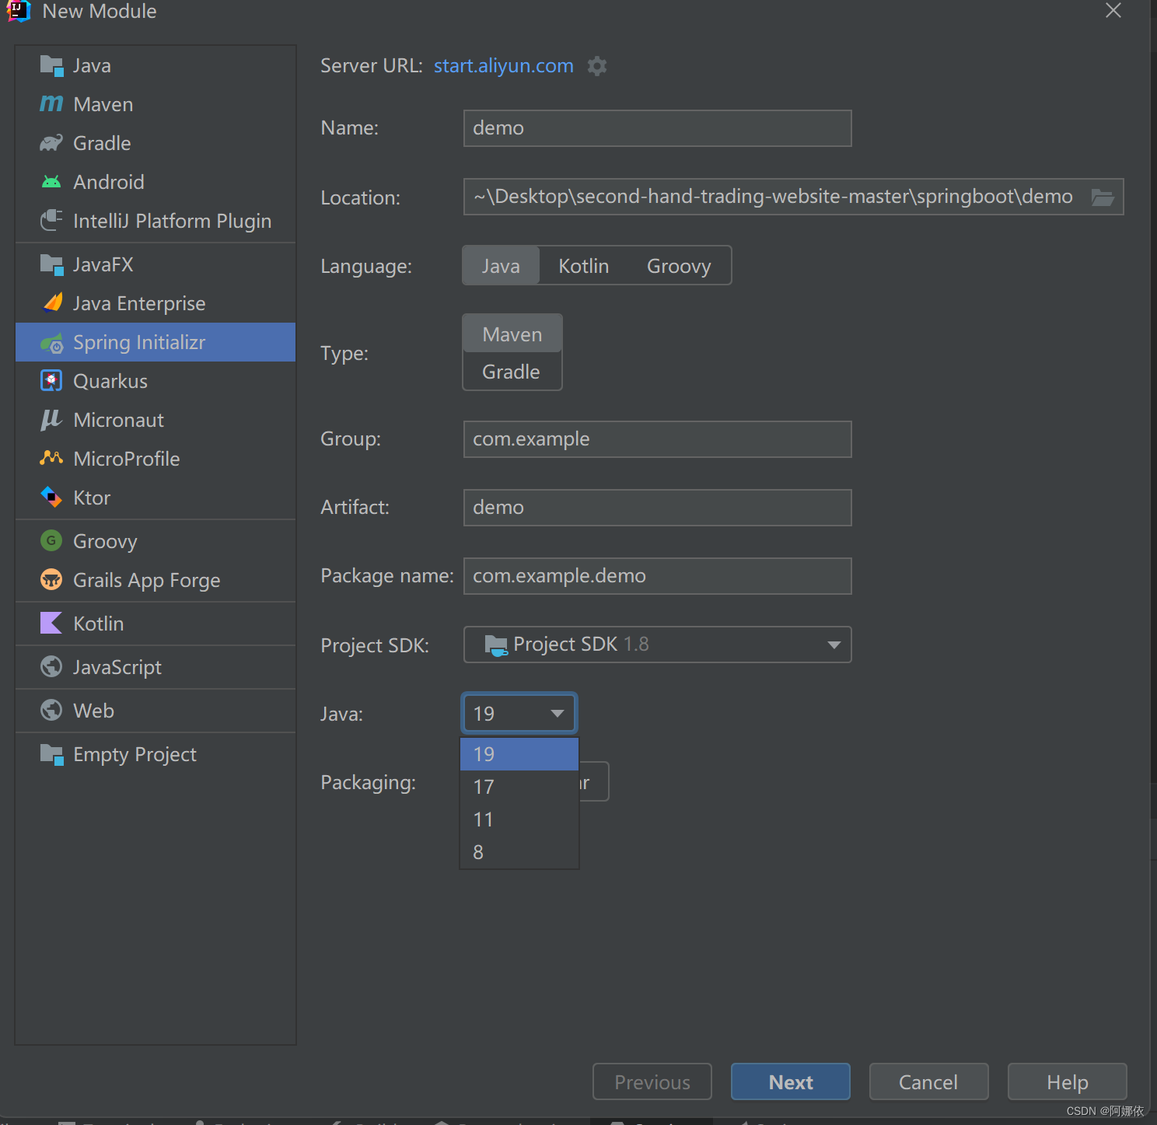Open the Project SDK dropdown
The height and width of the screenshot is (1125, 1157).
pyautogui.click(x=658, y=645)
